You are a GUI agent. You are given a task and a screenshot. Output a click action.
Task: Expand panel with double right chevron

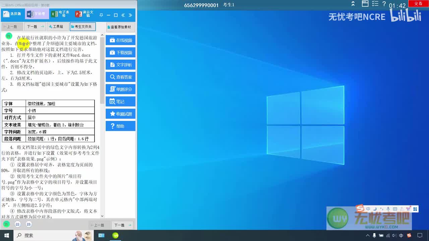tap(130, 15)
